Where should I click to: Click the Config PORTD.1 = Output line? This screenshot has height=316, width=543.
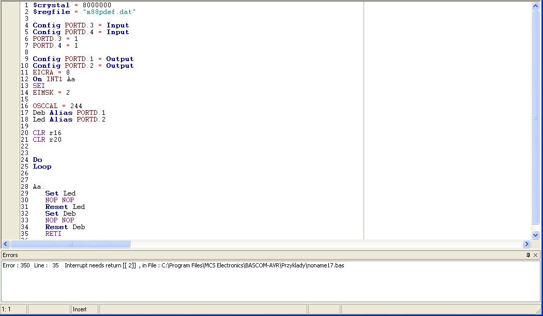pos(83,59)
